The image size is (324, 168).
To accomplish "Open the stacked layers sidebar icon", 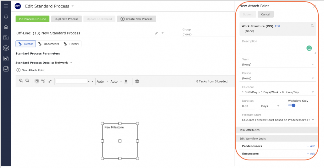I will 6,48.
